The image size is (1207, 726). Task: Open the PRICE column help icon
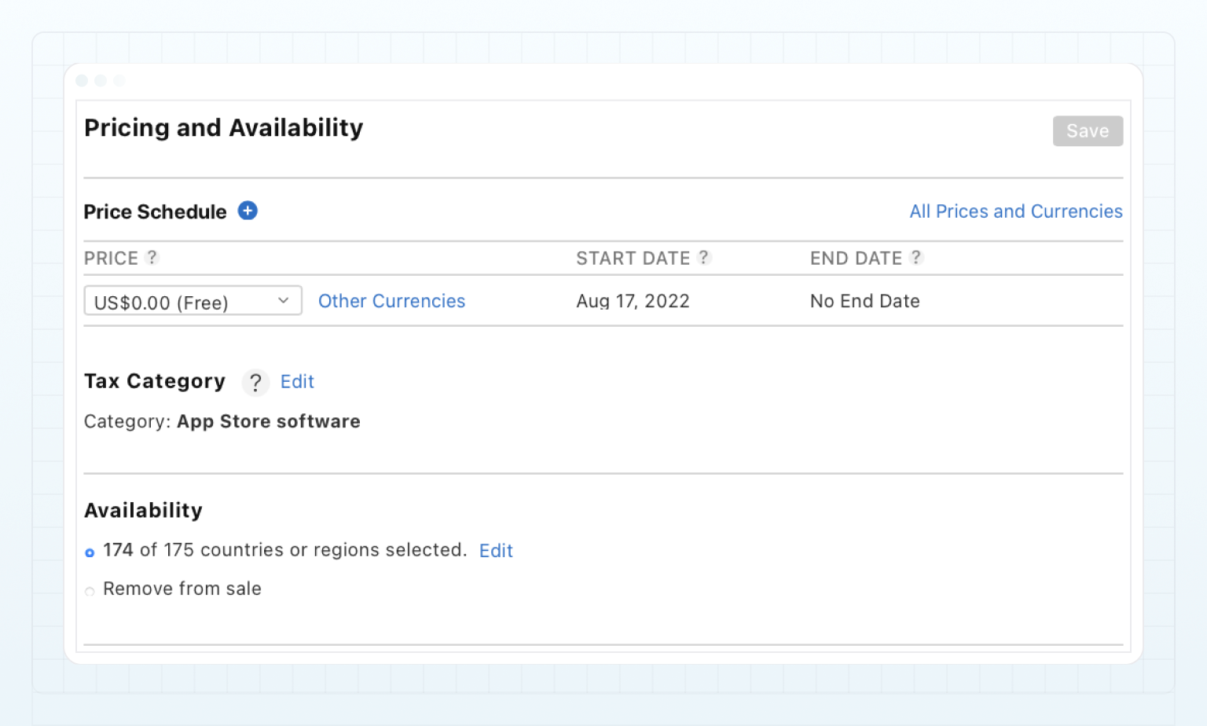pyautogui.click(x=152, y=257)
